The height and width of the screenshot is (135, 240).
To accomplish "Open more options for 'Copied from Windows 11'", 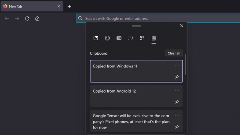I will [x=177, y=66].
